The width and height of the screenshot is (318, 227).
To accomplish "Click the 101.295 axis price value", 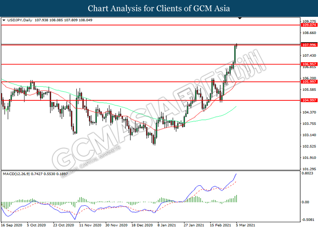I will coord(309,169).
